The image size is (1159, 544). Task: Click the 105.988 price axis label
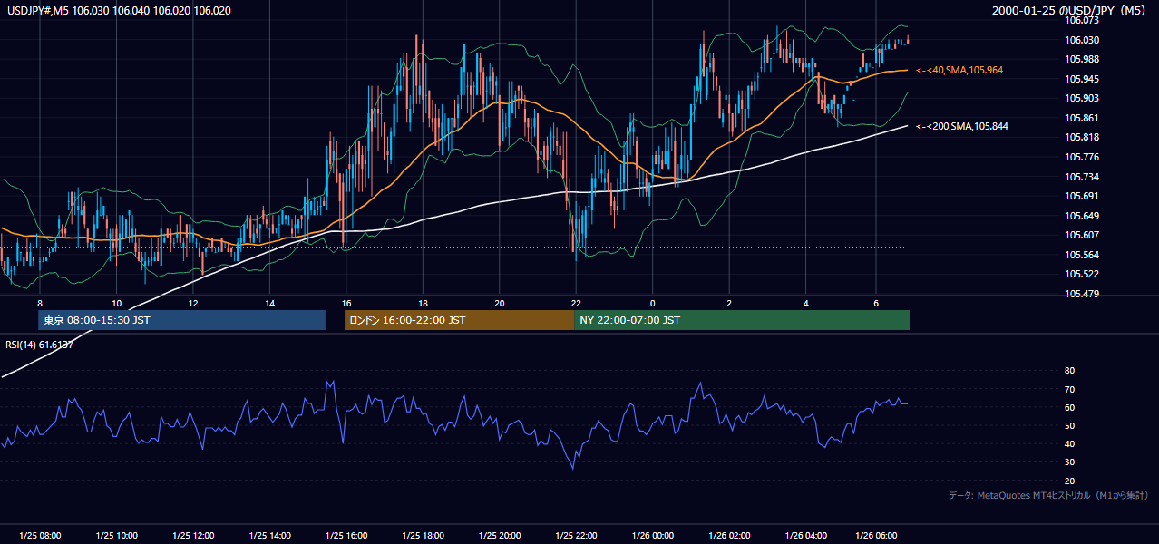[1082, 59]
